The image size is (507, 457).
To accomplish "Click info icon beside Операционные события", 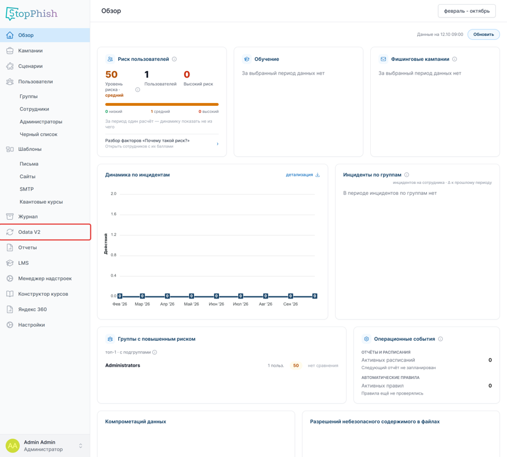I will point(440,339).
